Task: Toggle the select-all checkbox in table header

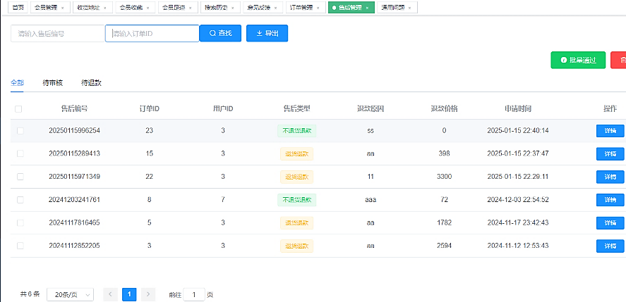Action: pyautogui.click(x=18, y=109)
